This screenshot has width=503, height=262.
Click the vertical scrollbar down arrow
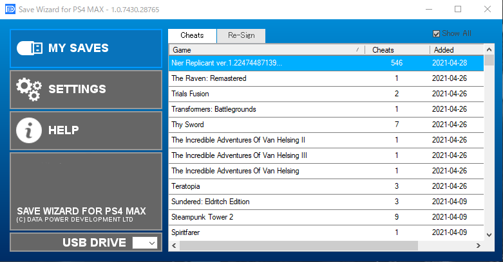point(489,235)
